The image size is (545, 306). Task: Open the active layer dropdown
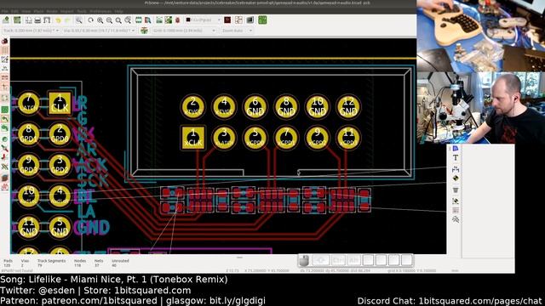pos(204,20)
